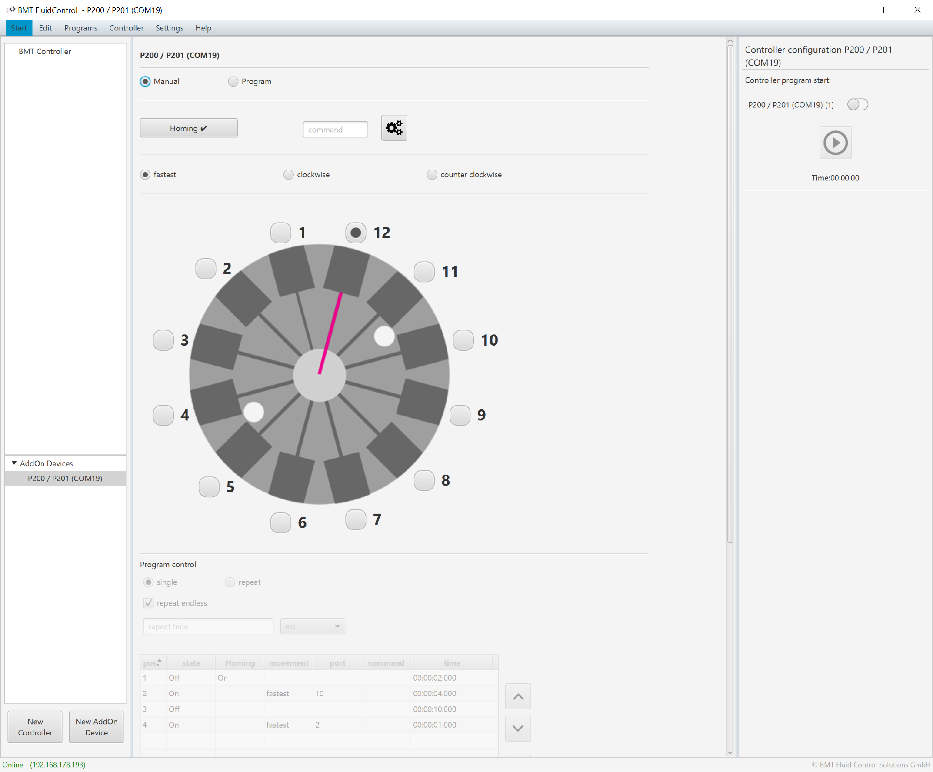The width and height of the screenshot is (933, 772).
Task: Open the ms time unit dropdown
Action: 312,626
